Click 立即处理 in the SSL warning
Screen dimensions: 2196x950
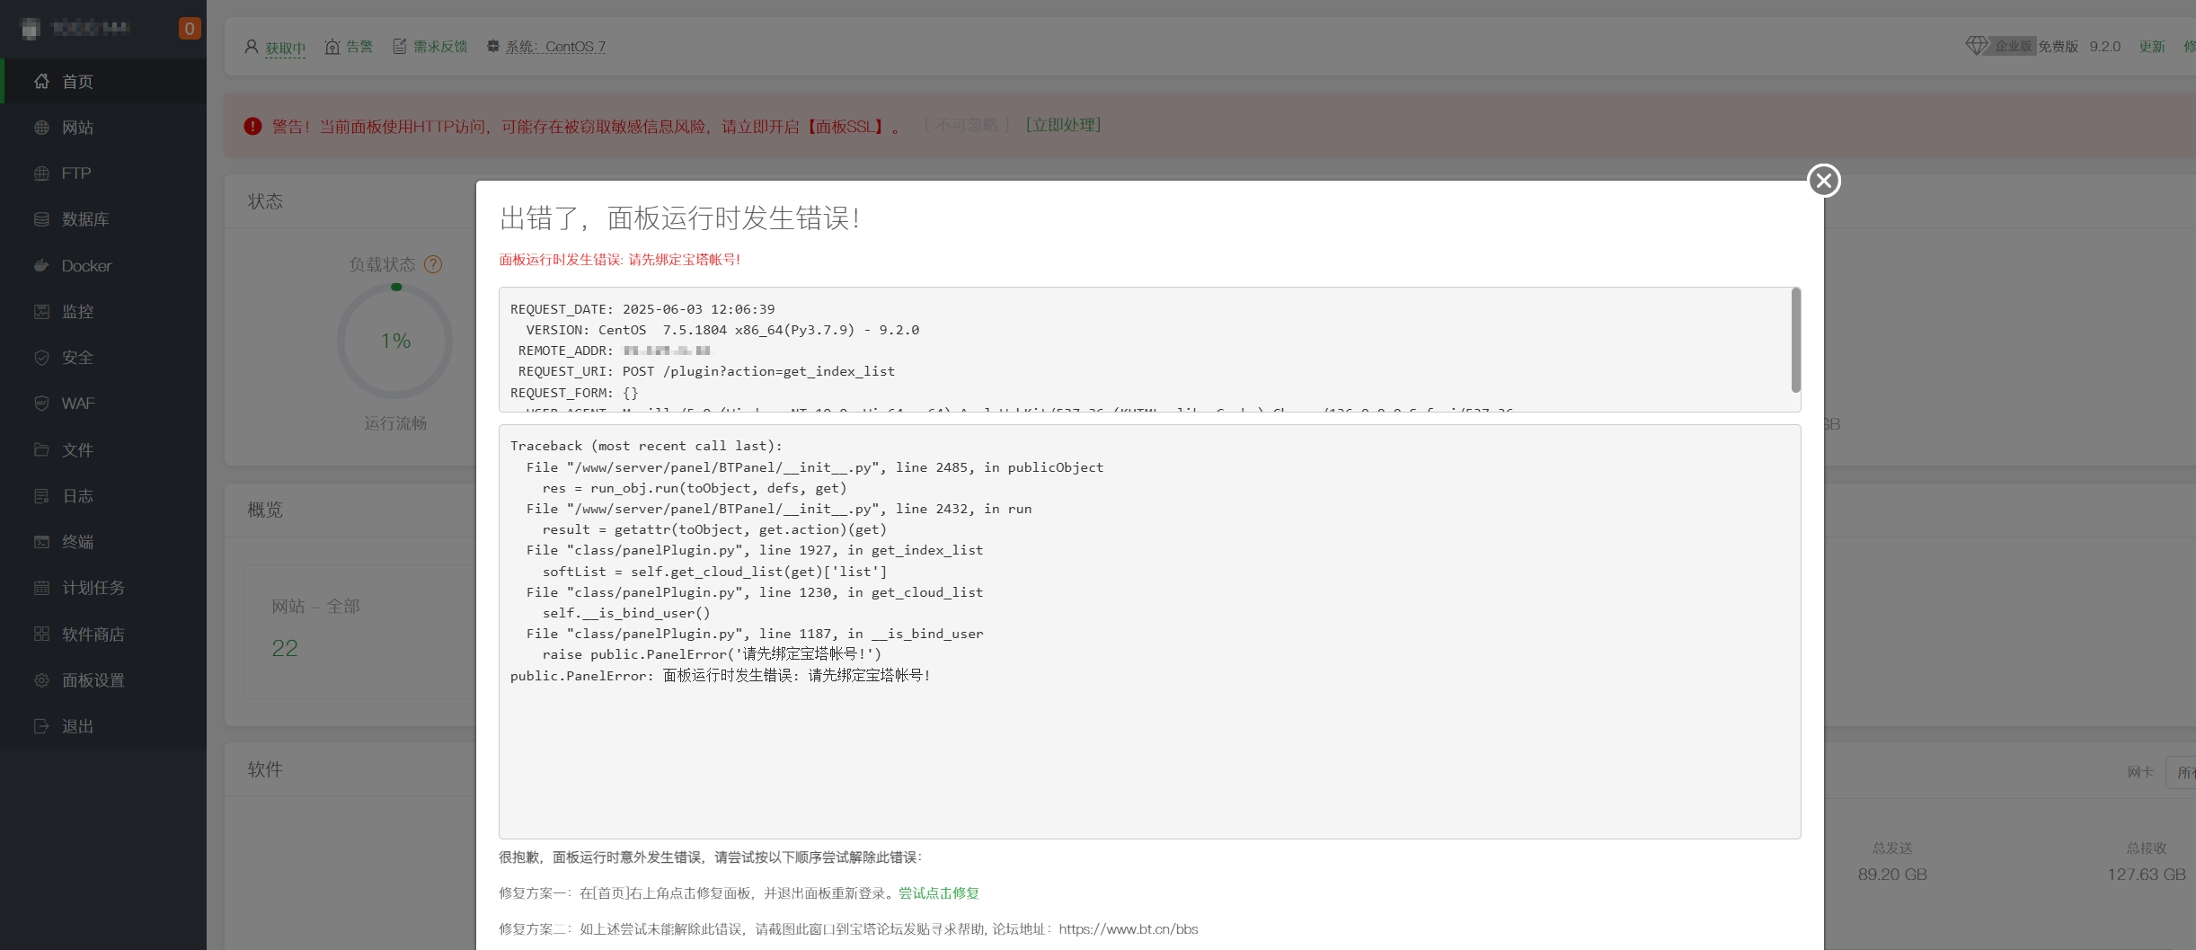(x=1064, y=125)
